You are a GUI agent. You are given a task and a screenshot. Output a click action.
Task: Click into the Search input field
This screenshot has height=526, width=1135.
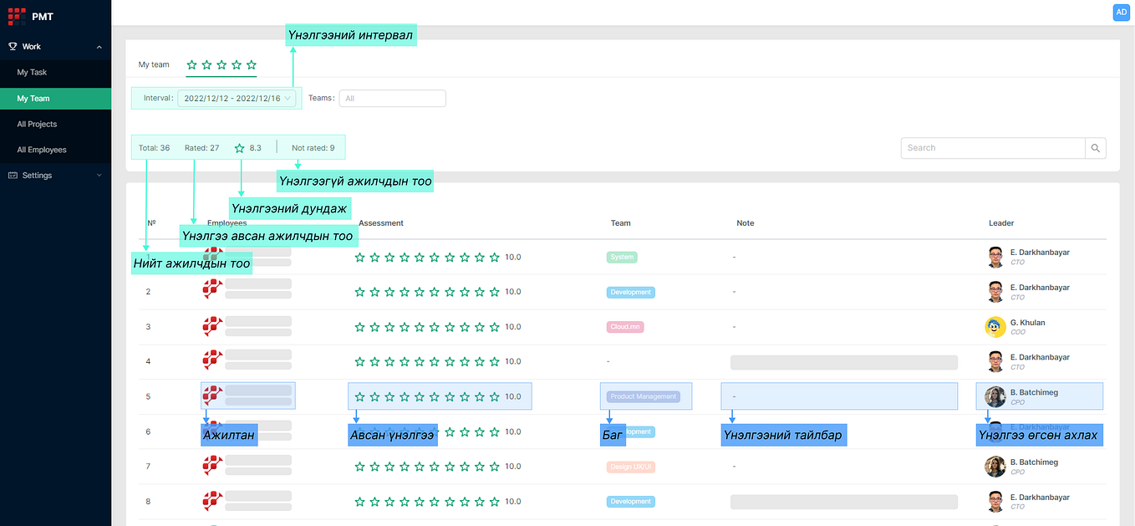tap(993, 148)
